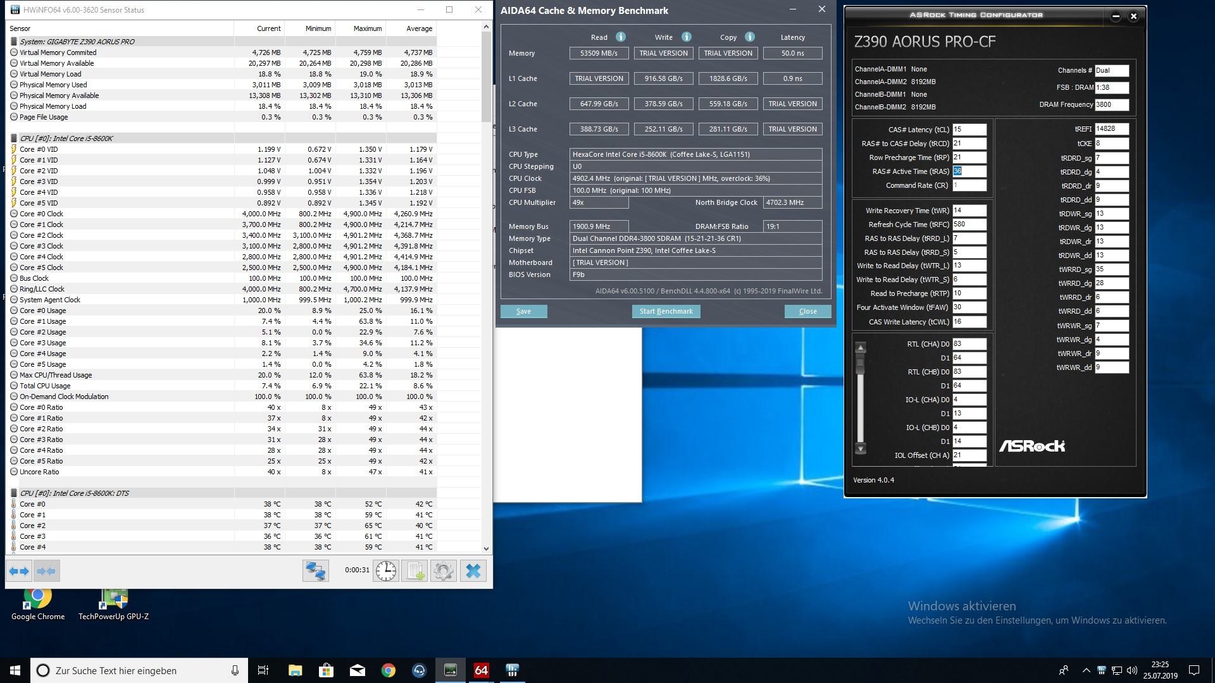1215x683 pixels.
Task: Open HWiNFO sensor settings gear icon
Action: point(443,571)
